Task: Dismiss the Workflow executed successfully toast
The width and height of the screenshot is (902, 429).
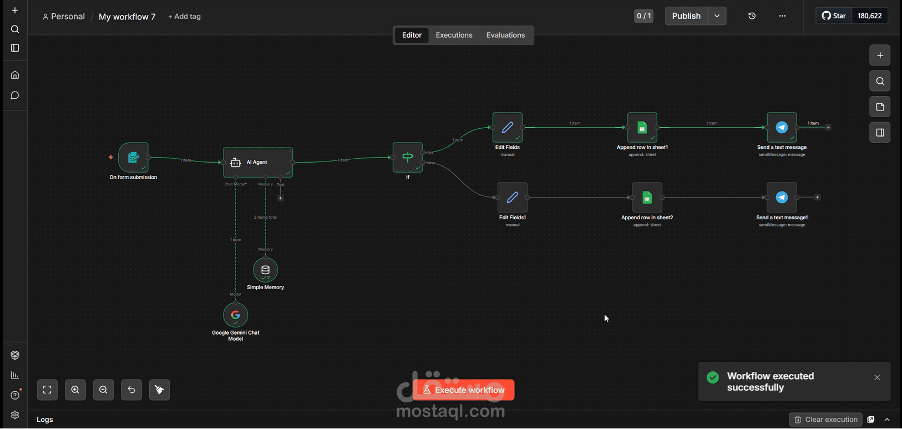Action: (877, 377)
